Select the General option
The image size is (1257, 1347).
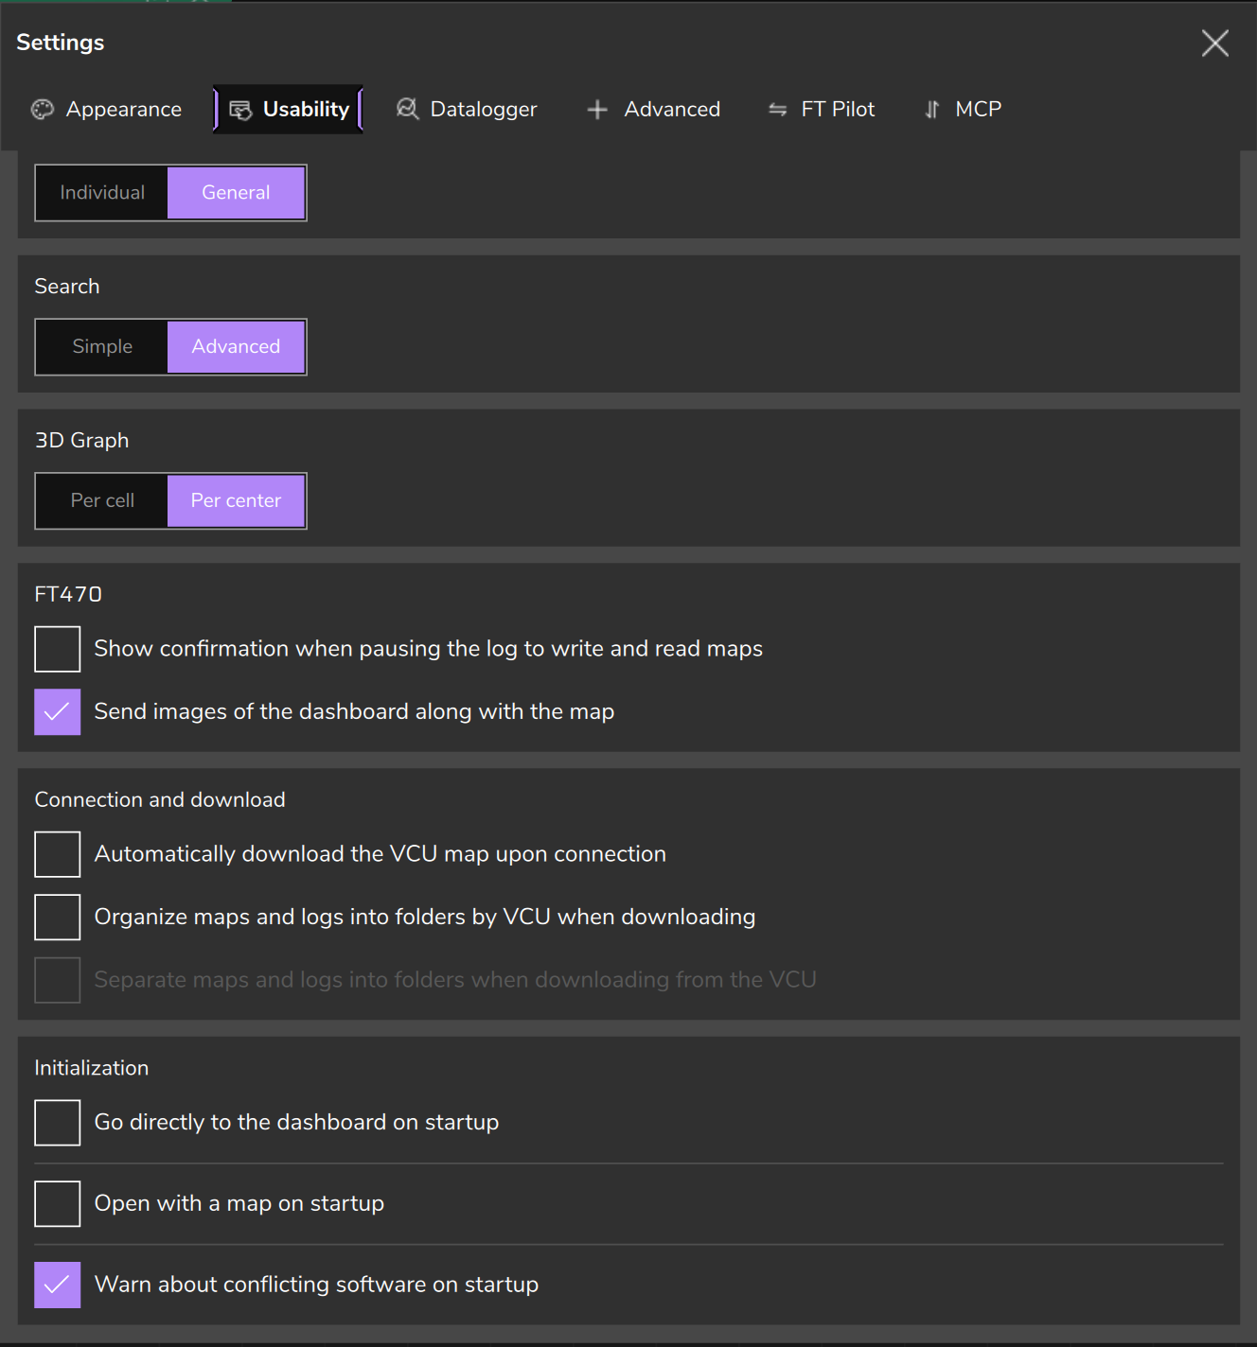point(236,193)
